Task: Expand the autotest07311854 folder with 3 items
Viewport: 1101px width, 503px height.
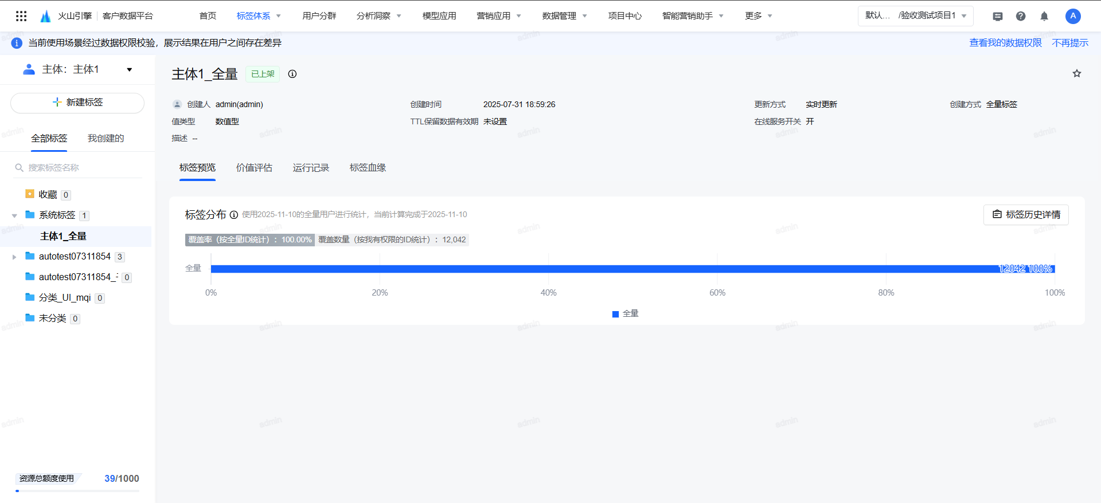Action: coord(14,257)
